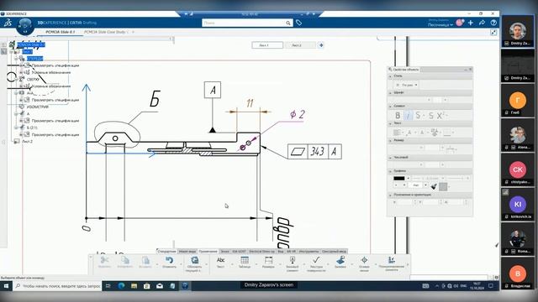Click the Windows taskbar search box
This screenshot has width=538, height=302.
58,286
